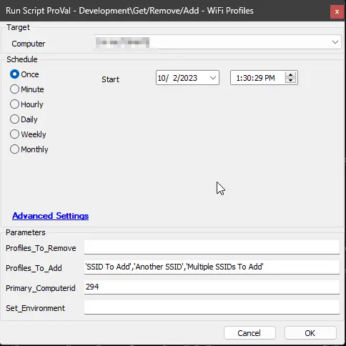Screen dimensions: 346x346
Task: Click the Profiles_To_Add input field
Action: (212, 267)
